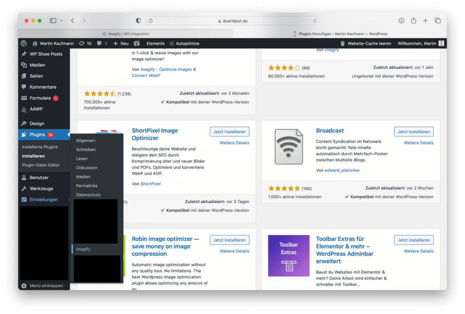Switch to Imagify | API Integration tab
This screenshot has width=465, height=314.
coord(125,34)
